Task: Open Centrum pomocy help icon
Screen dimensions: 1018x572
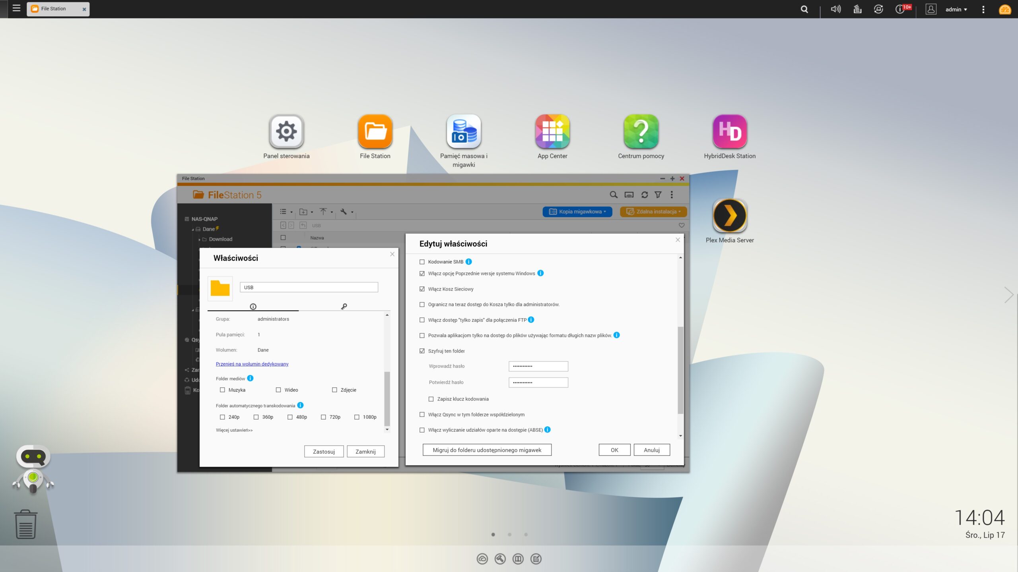Action: pos(641,131)
